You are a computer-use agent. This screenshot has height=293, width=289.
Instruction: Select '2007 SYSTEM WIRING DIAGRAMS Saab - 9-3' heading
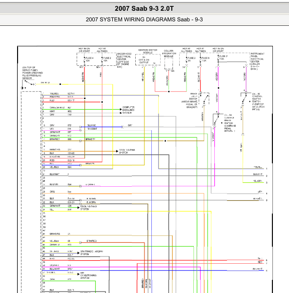(x=144, y=20)
